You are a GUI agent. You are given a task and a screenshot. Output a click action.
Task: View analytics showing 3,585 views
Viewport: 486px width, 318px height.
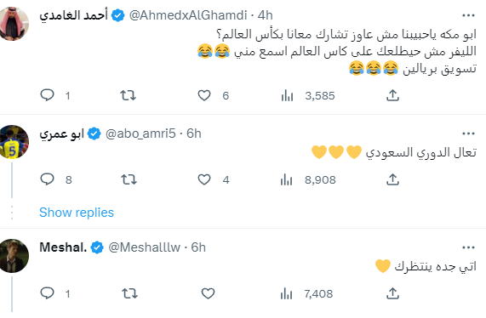tap(307, 96)
